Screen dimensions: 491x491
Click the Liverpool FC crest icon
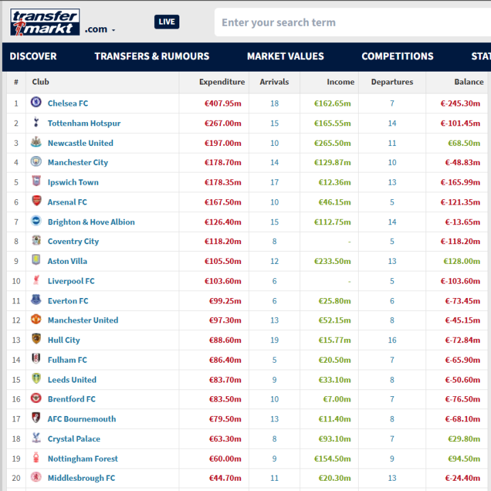pos(36,280)
